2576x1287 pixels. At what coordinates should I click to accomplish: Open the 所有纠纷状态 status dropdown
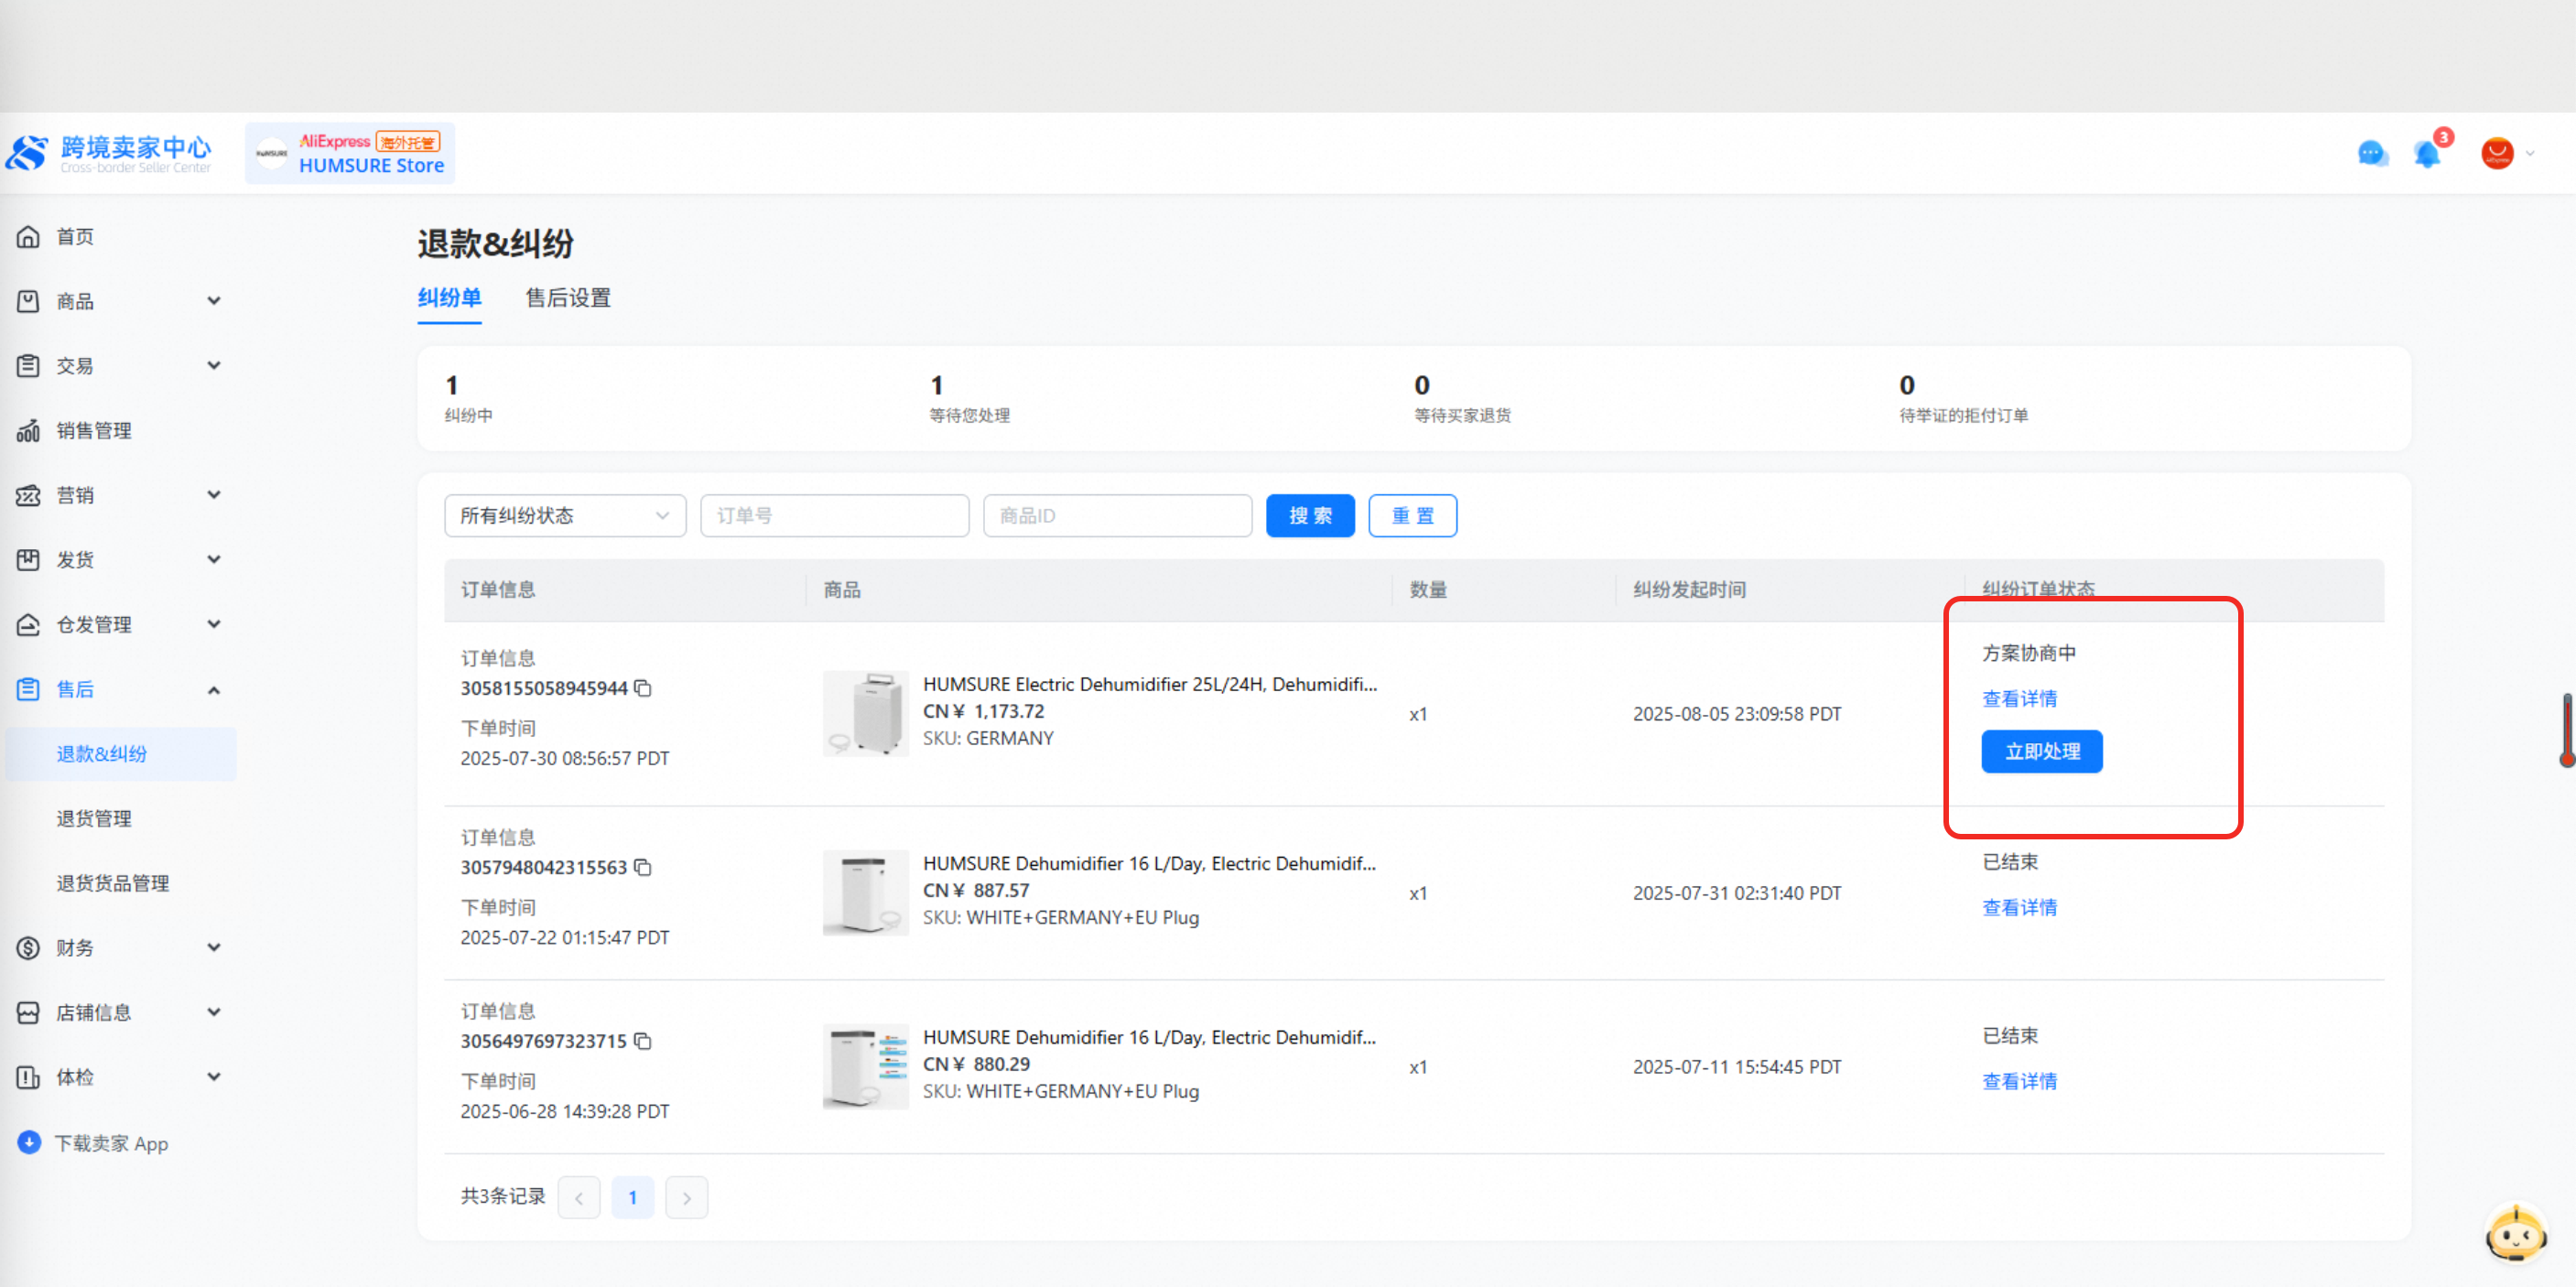[x=564, y=516]
